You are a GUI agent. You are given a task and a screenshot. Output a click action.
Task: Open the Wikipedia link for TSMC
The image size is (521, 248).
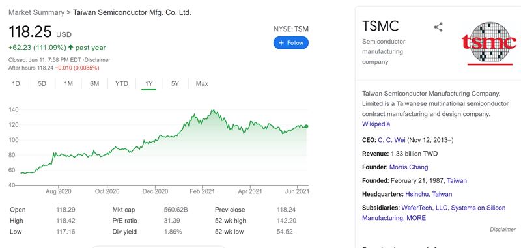(x=376, y=124)
